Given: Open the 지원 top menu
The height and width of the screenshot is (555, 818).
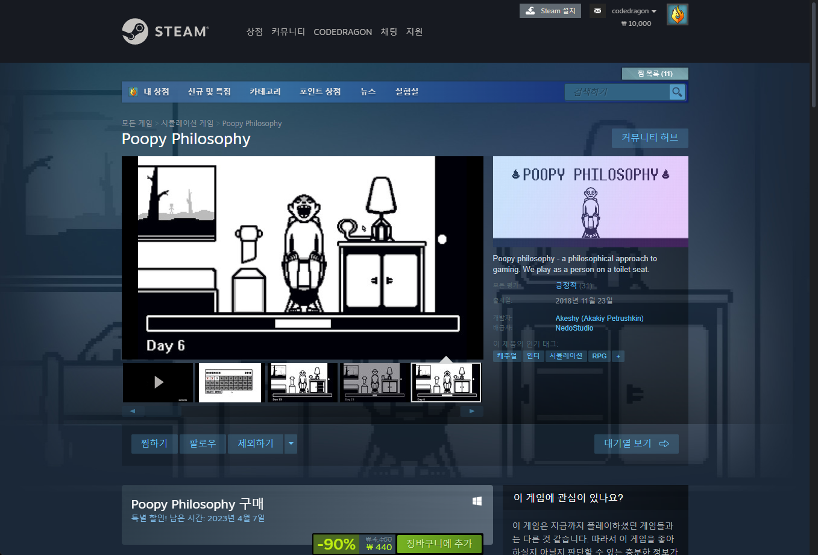Looking at the screenshot, I should click(414, 32).
